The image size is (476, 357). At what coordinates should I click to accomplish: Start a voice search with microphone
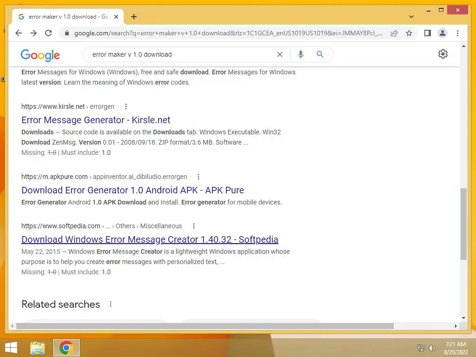[x=301, y=54]
